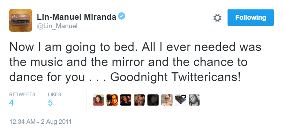Screen dimensions: 283x131
Task: Click the tweet text body
Action: pos(135,62)
